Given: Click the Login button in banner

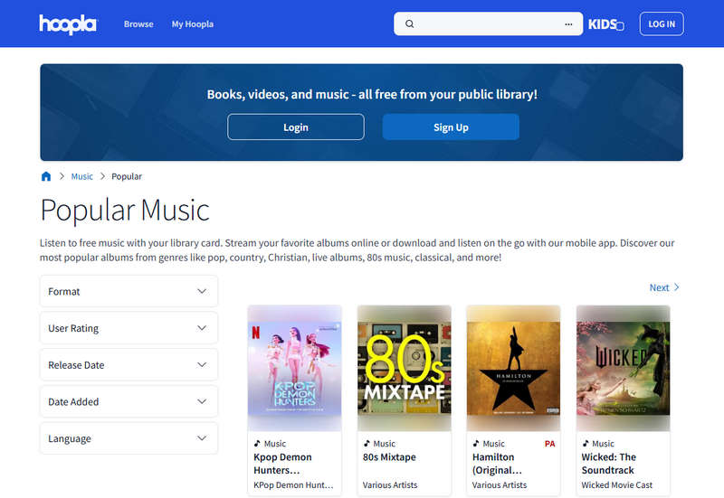Looking at the screenshot, I should [x=296, y=127].
